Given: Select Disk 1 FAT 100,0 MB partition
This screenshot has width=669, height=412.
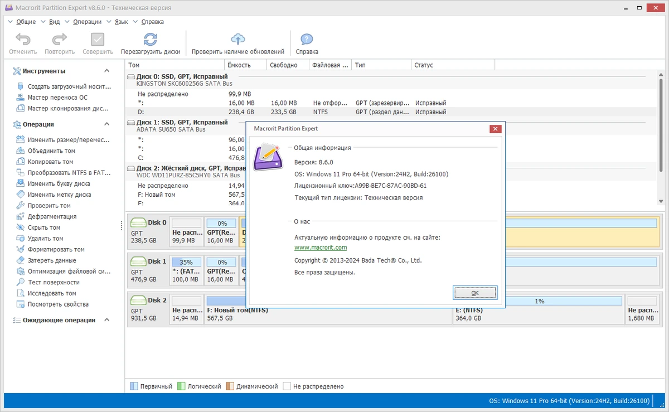Looking at the screenshot, I should (186, 270).
